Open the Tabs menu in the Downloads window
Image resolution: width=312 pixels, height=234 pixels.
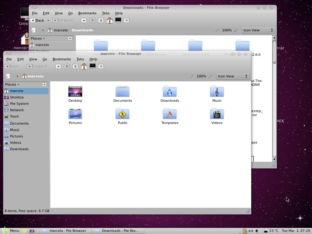(x=106, y=13)
